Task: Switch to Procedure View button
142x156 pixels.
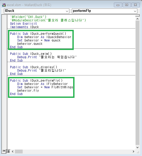Action: click(x=4, y=151)
